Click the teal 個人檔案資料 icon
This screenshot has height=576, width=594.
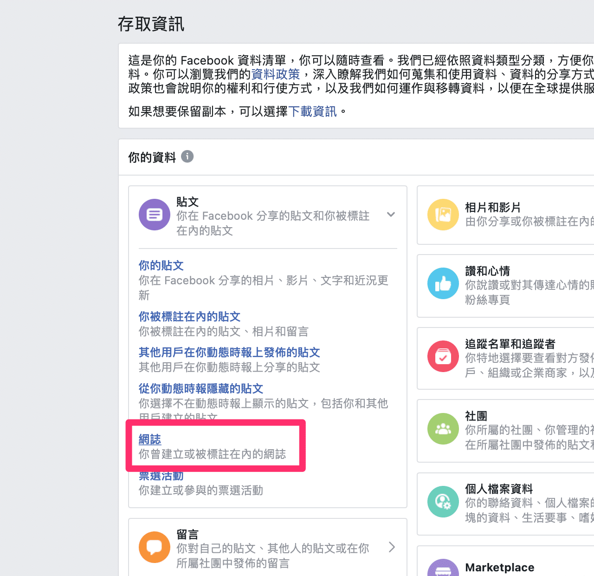pyautogui.click(x=443, y=502)
